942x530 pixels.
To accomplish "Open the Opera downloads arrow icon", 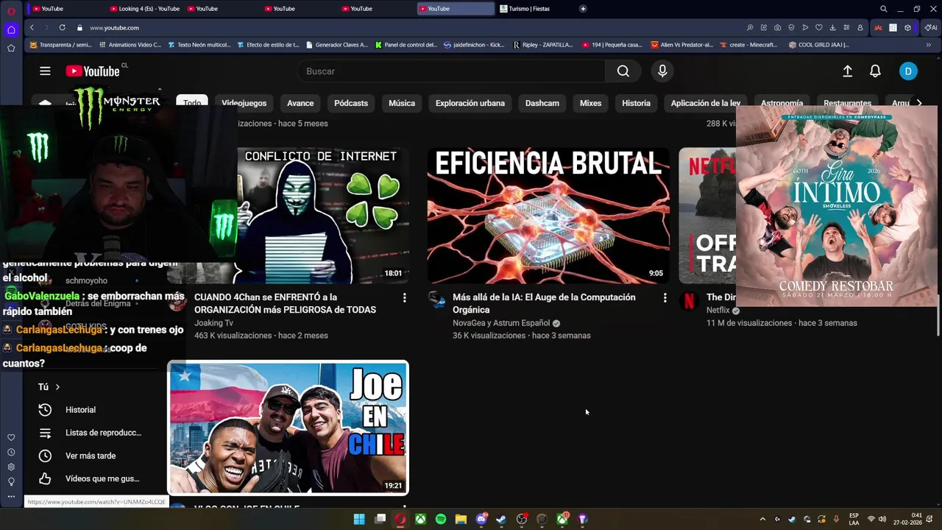I will coord(832,27).
